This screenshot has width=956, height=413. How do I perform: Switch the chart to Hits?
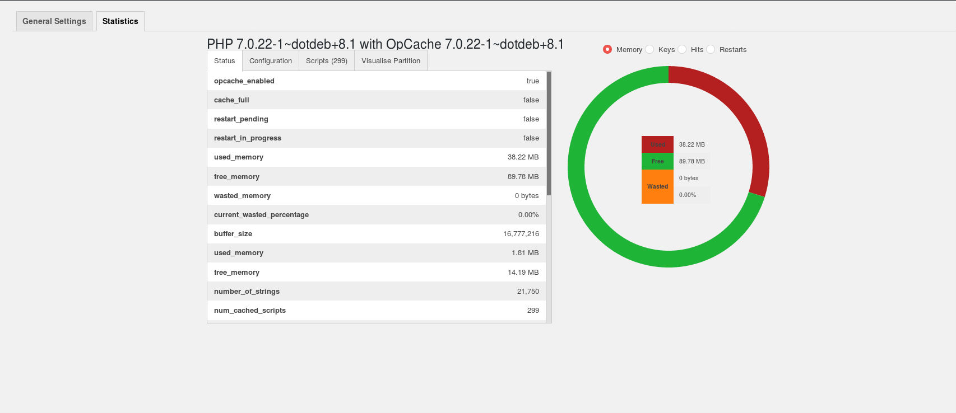tap(682, 49)
